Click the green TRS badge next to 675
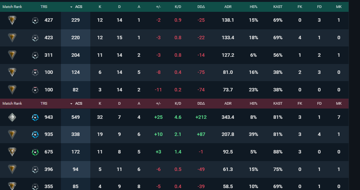360x190 pixels. 35,152
